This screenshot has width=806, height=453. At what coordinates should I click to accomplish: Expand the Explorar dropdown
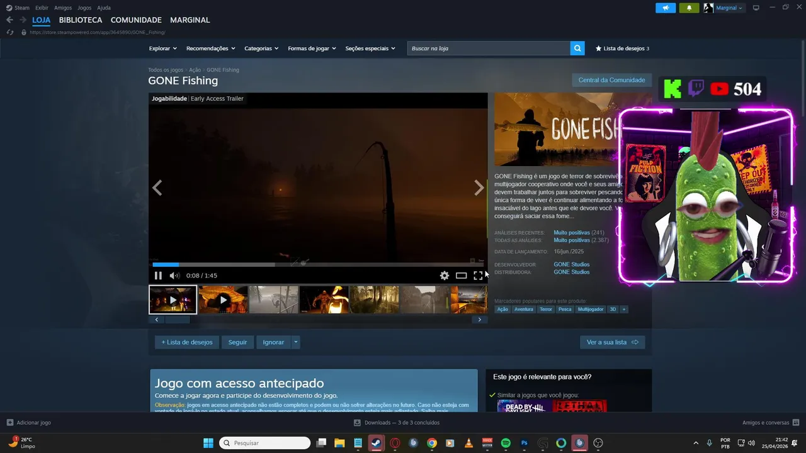coord(163,48)
